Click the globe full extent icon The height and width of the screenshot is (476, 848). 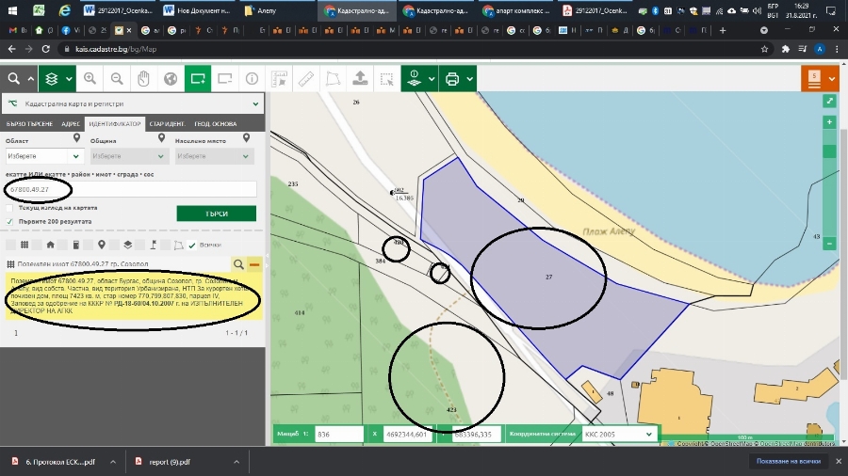[x=171, y=79]
